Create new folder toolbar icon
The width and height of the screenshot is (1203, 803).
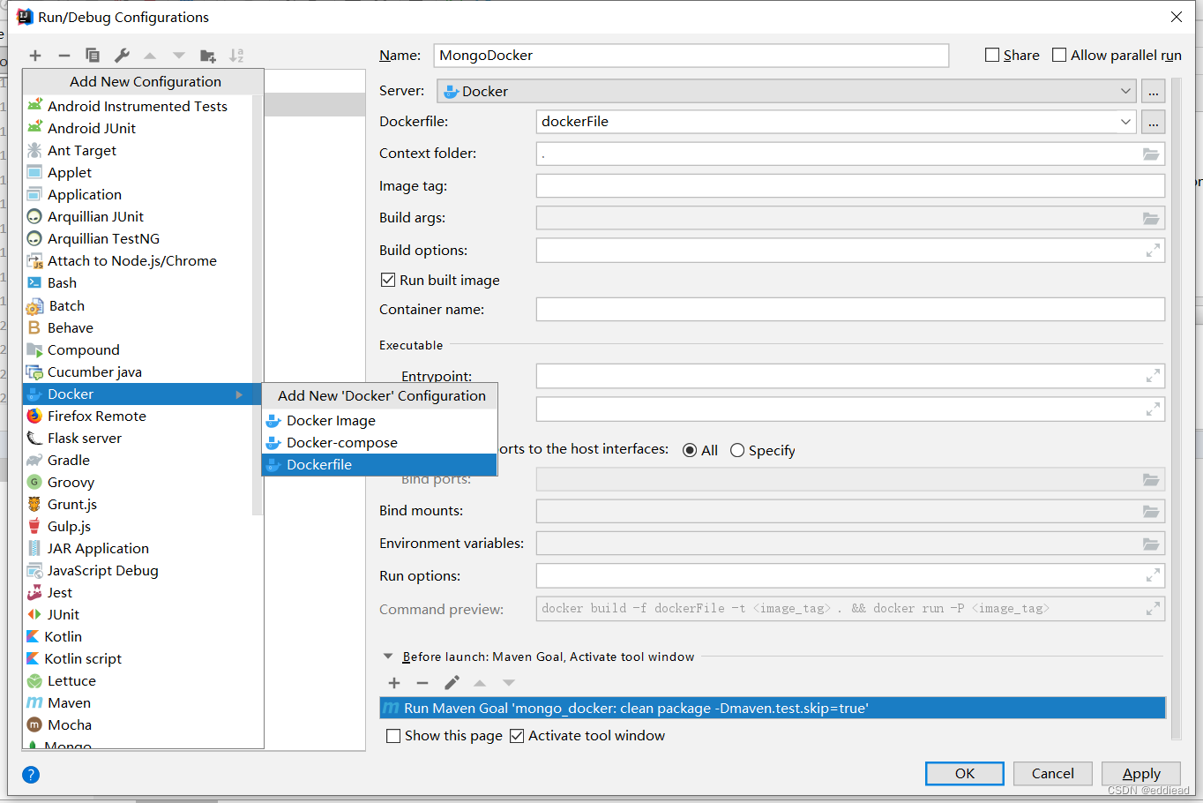[208, 56]
